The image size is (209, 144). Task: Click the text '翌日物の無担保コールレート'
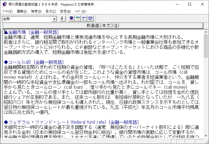pos(32,107)
